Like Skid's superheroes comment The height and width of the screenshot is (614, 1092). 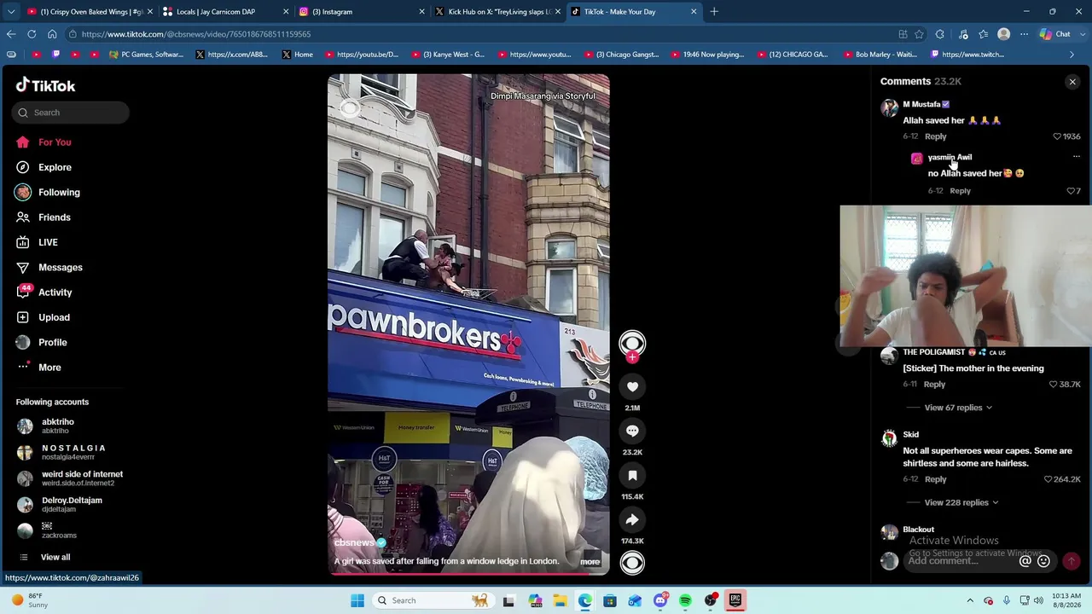pos(1048,479)
